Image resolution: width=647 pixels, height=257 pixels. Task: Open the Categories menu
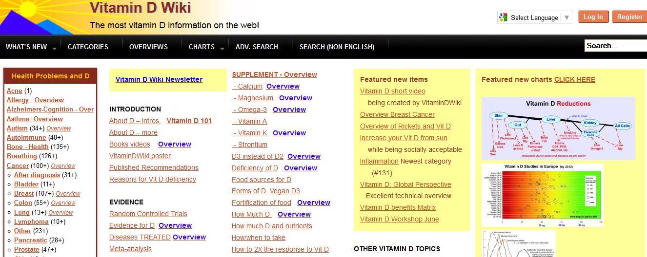click(88, 47)
